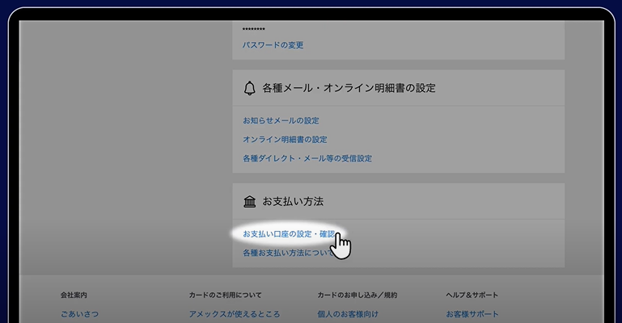Click the カードのご利用について footer heading
Screen dimensions: 622x323
coord(225,296)
